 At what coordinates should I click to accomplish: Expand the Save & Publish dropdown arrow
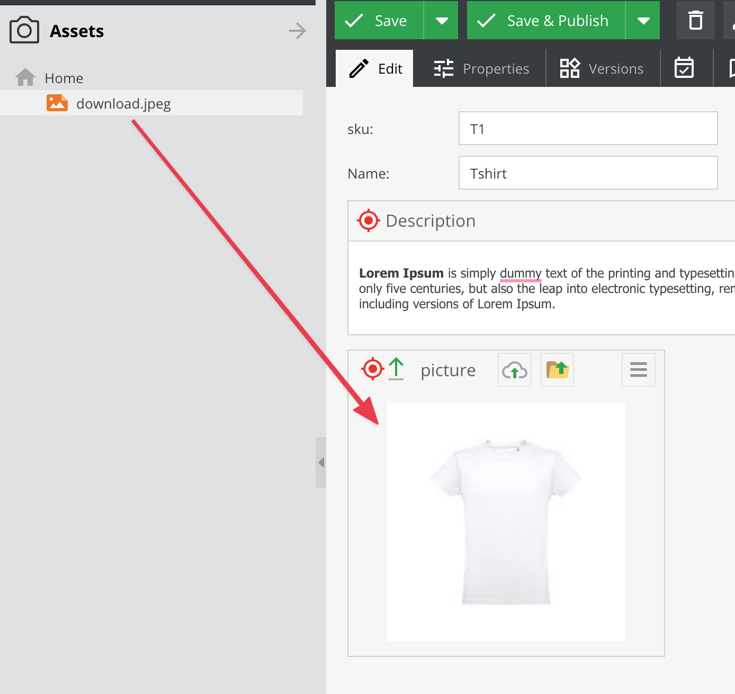click(643, 21)
